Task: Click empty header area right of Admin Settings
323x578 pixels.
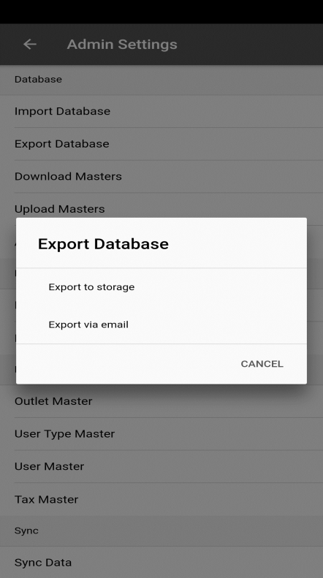Action: click(250, 45)
